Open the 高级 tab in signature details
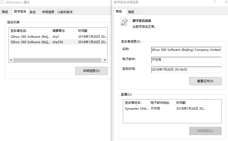Viewport: 228px width, 141px height. click(131, 12)
